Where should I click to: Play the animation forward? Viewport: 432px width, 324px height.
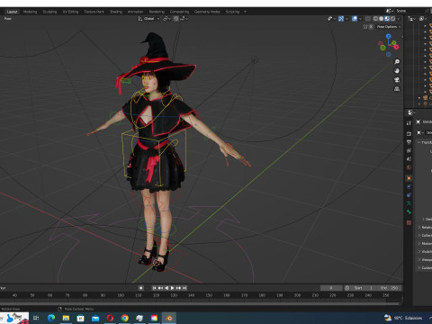173,288
